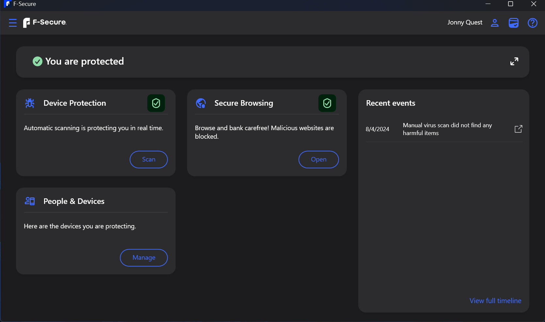
Task: Select the Device Protection heading
Action: click(x=75, y=103)
